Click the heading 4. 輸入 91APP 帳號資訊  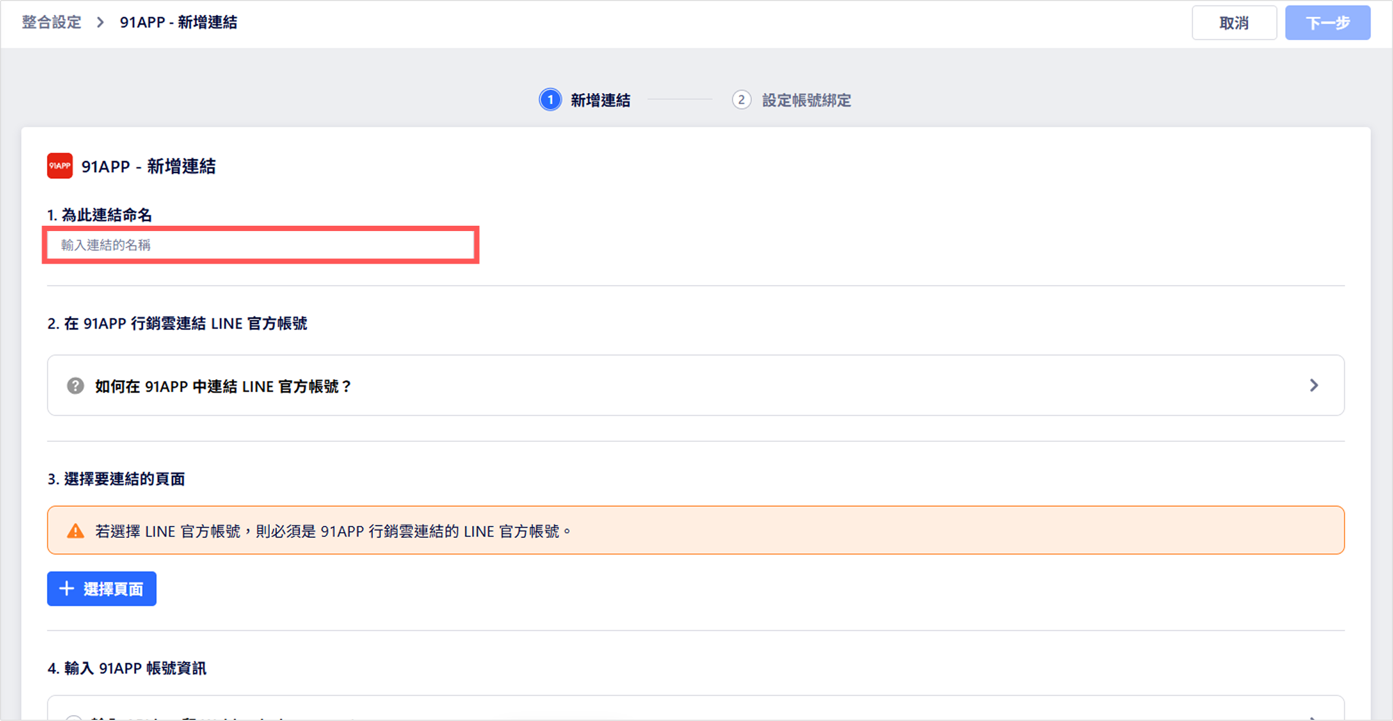[x=127, y=668]
